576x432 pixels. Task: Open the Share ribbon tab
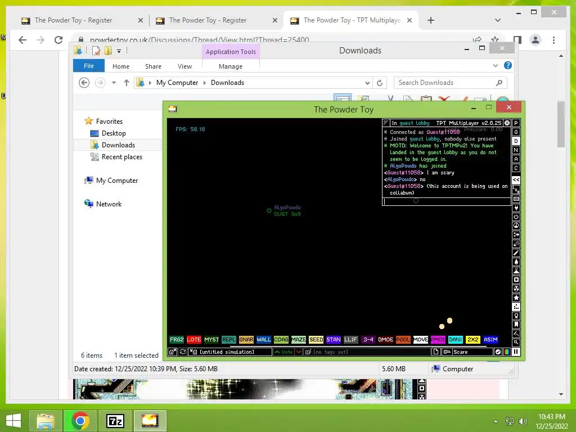[x=153, y=66]
